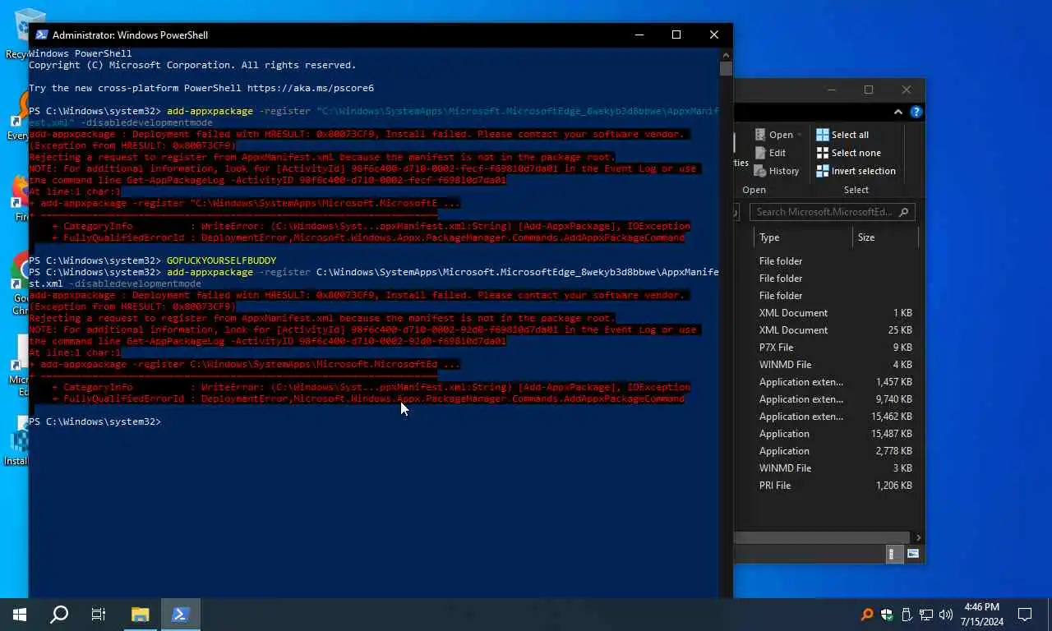This screenshot has width=1052, height=631.
Task: Open the blue Help icon in File Explorer
Action: click(x=916, y=112)
